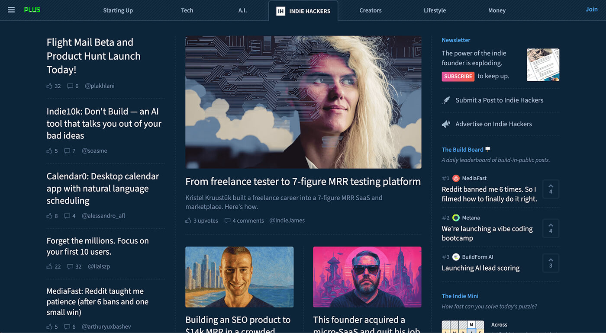Click thumbs-up icon beside 3 upvotes
Image resolution: width=606 pixels, height=333 pixels.
pyautogui.click(x=188, y=221)
